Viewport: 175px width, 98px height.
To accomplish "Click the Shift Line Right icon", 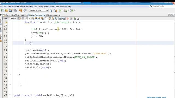I will 63,19.
